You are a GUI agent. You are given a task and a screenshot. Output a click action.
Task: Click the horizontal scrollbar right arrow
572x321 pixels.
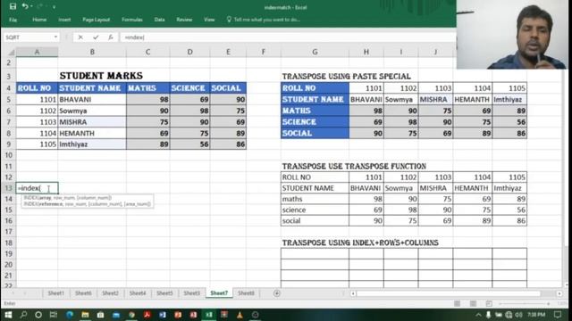coord(559,293)
